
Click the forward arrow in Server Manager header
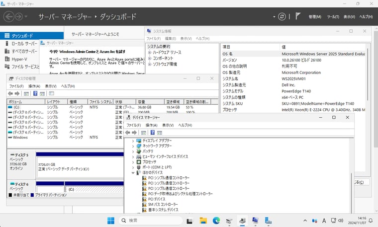click(19, 16)
